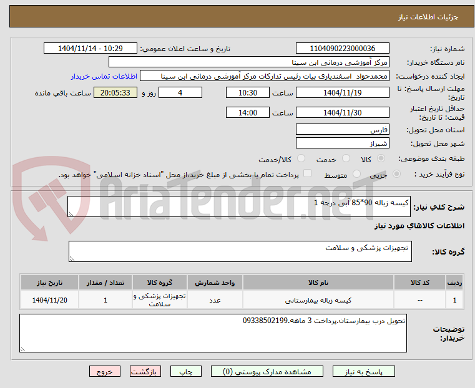The width and height of the screenshot is (475, 388).
Task: Open مشاهده مدارک پیوستی (0) button
Action: (x=267, y=371)
